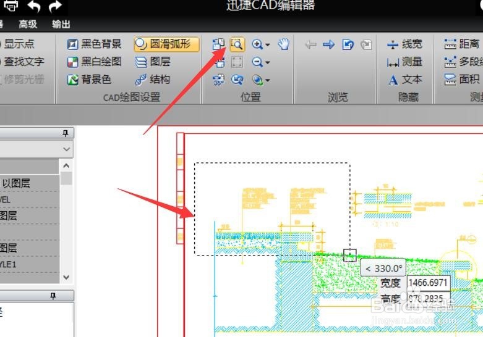483x337 pixels.
Task: Open the 输出 ribbon tab
Action: 61,24
